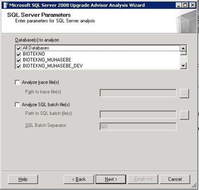Image resolution: width=199 pixels, height=190 pixels.
Task: Uncheck the All Databases checkbox
Action: (19, 48)
